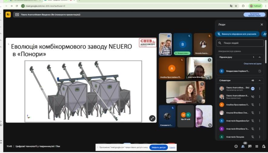Open the activities grid icon

click(257, 146)
